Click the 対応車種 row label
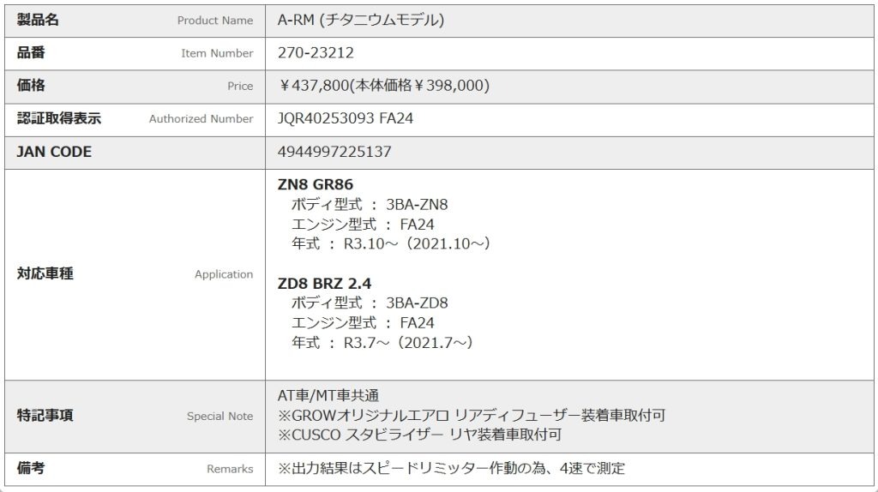 pyautogui.click(x=45, y=274)
